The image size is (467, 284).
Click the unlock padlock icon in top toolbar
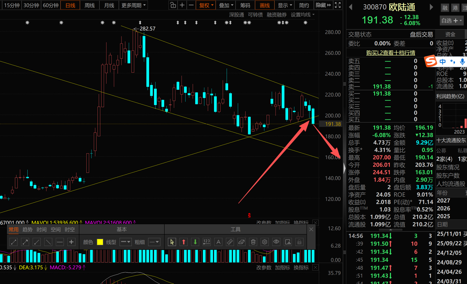(x=173, y=5)
